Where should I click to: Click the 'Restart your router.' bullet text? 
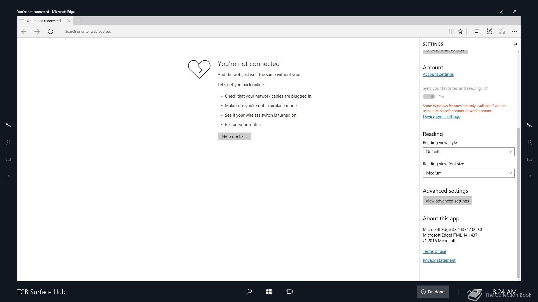pyautogui.click(x=243, y=125)
